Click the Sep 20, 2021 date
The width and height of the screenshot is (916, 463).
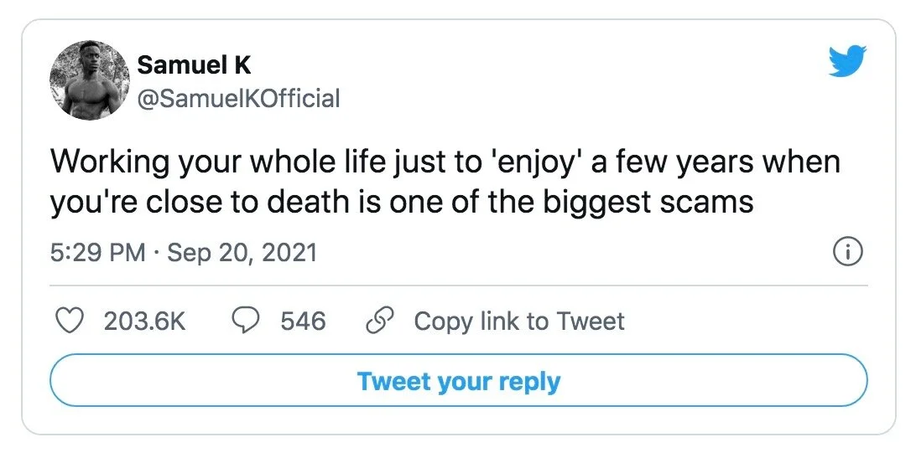tap(242, 253)
